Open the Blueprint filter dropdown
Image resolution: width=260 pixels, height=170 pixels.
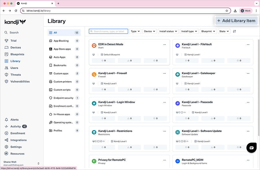208,31
